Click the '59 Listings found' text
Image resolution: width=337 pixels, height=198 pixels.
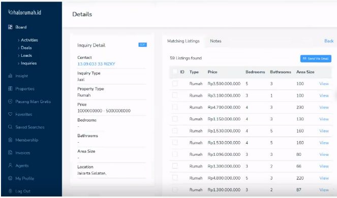tap(186, 58)
